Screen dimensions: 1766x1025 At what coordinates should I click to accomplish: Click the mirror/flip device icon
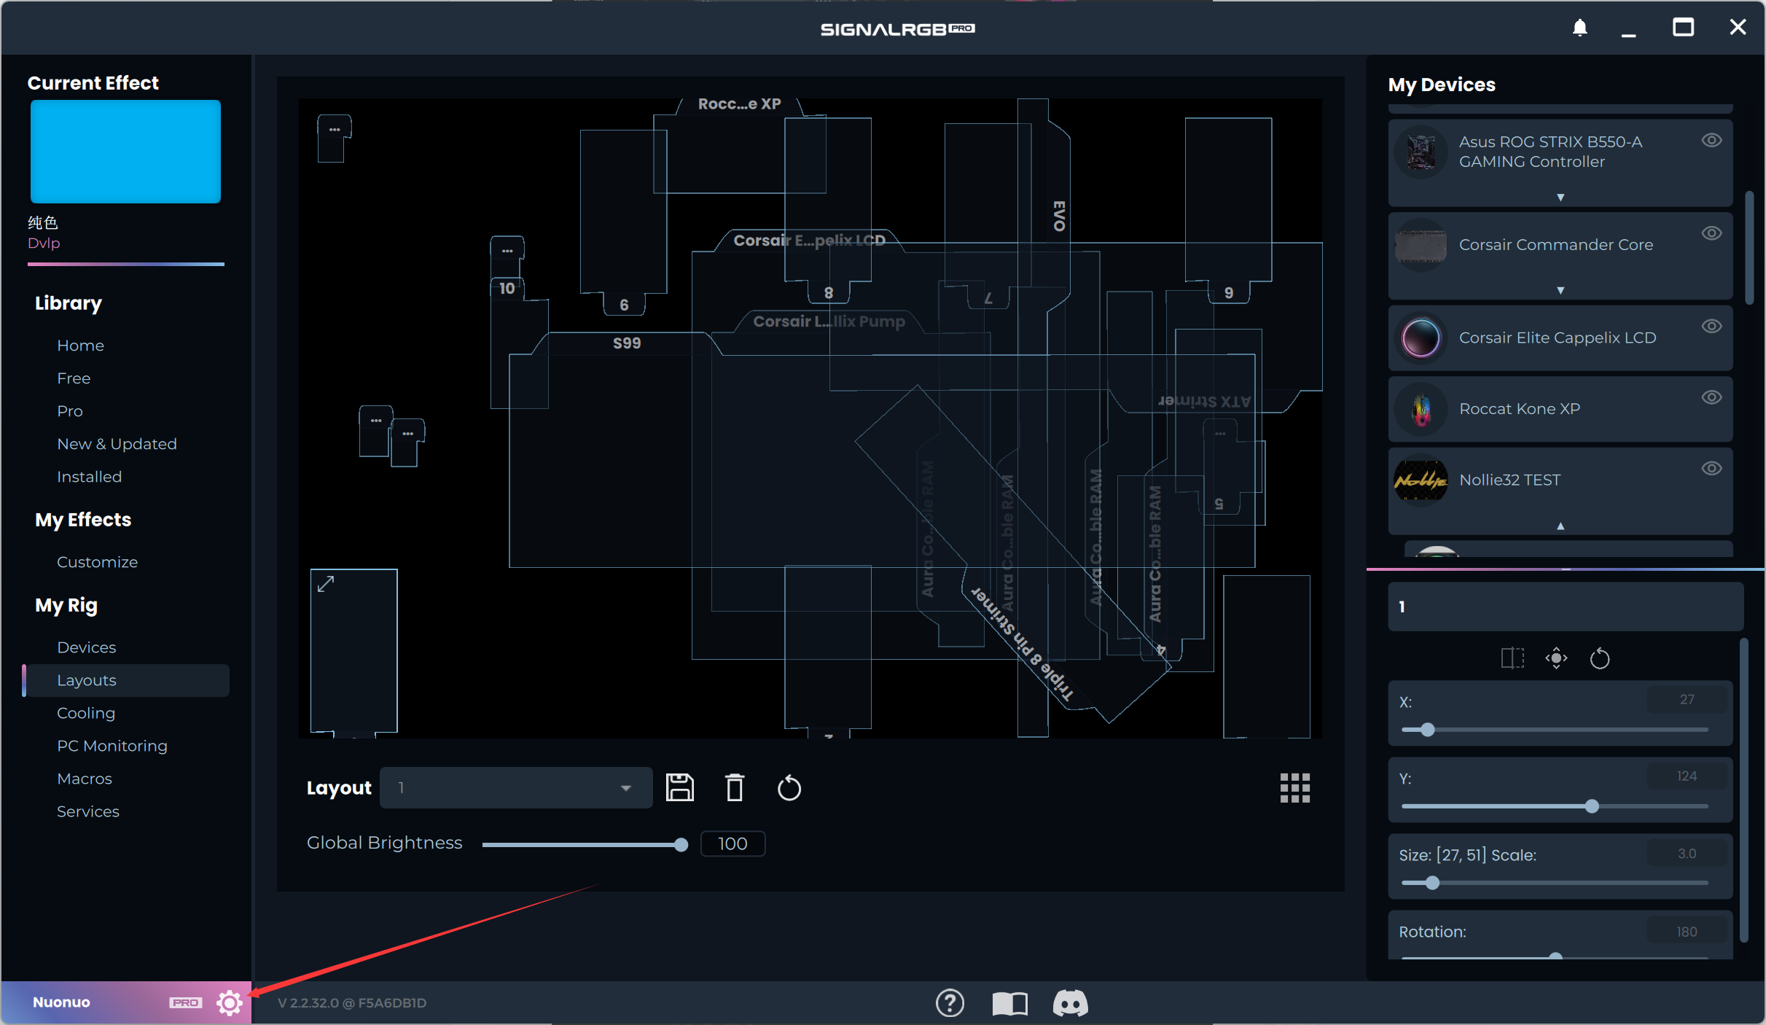pyautogui.click(x=1512, y=658)
